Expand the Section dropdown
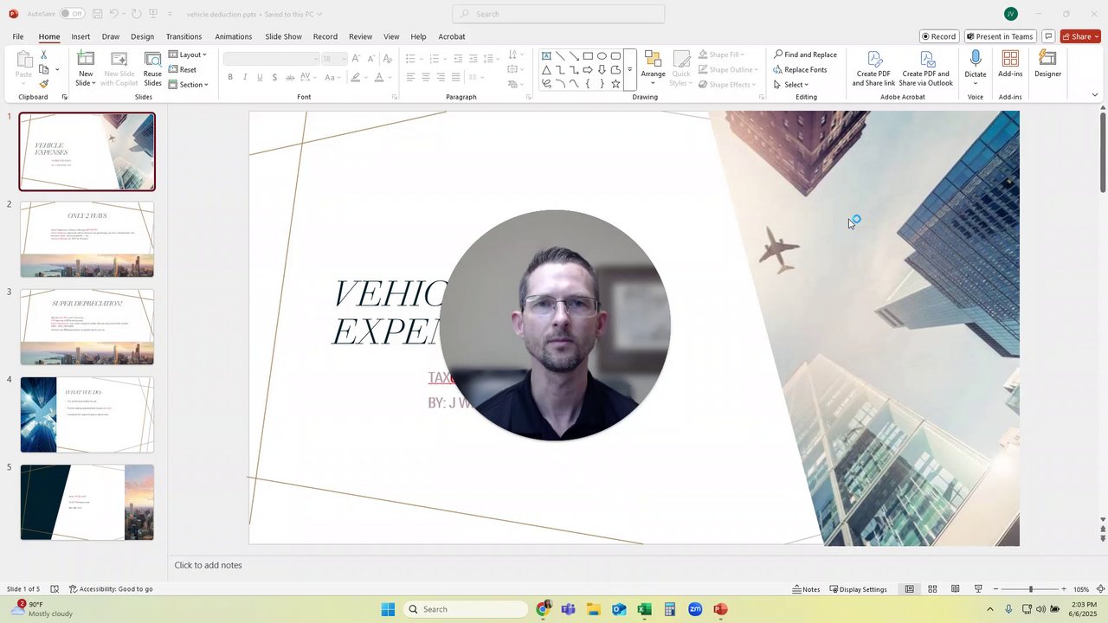The image size is (1108, 623). (189, 84)
